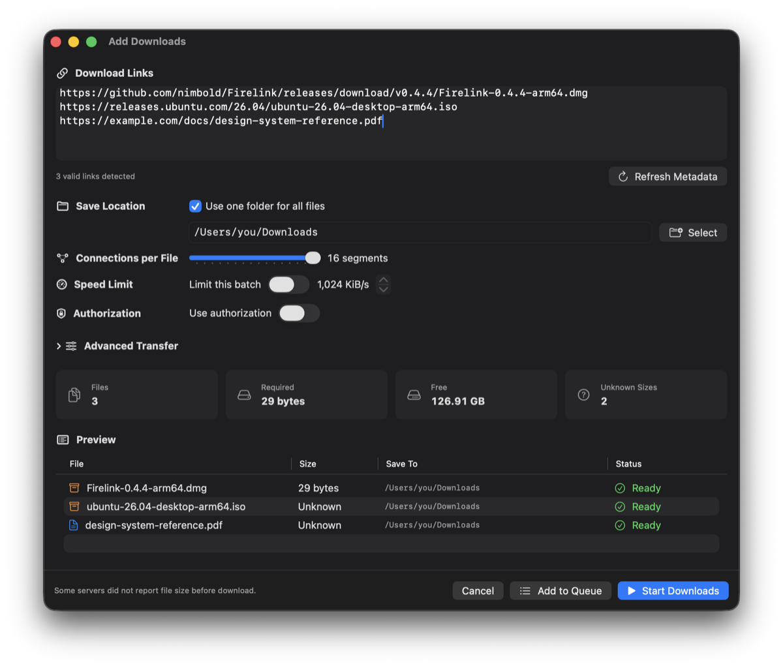Click the 3 valid links detected text
The image size is (783, 668).
[95, 176]
